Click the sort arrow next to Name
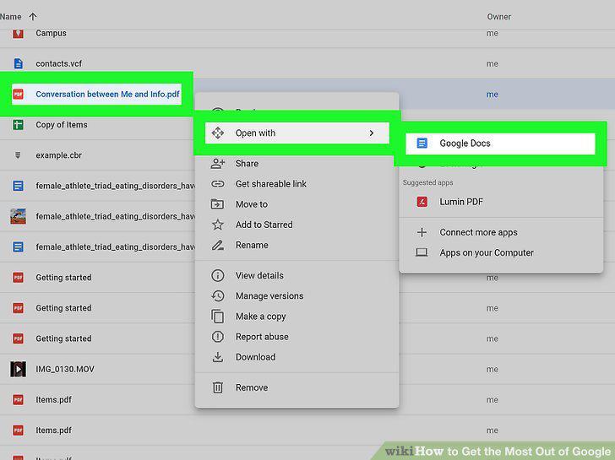The width and height of the screenshot is (615, 460). [x=33, y=16]
